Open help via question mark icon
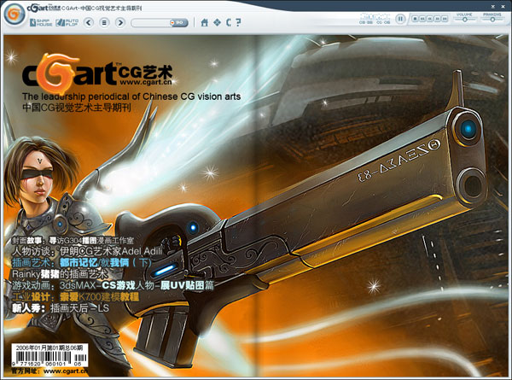This screenshot has width=512, height=380. click(238, 22)
